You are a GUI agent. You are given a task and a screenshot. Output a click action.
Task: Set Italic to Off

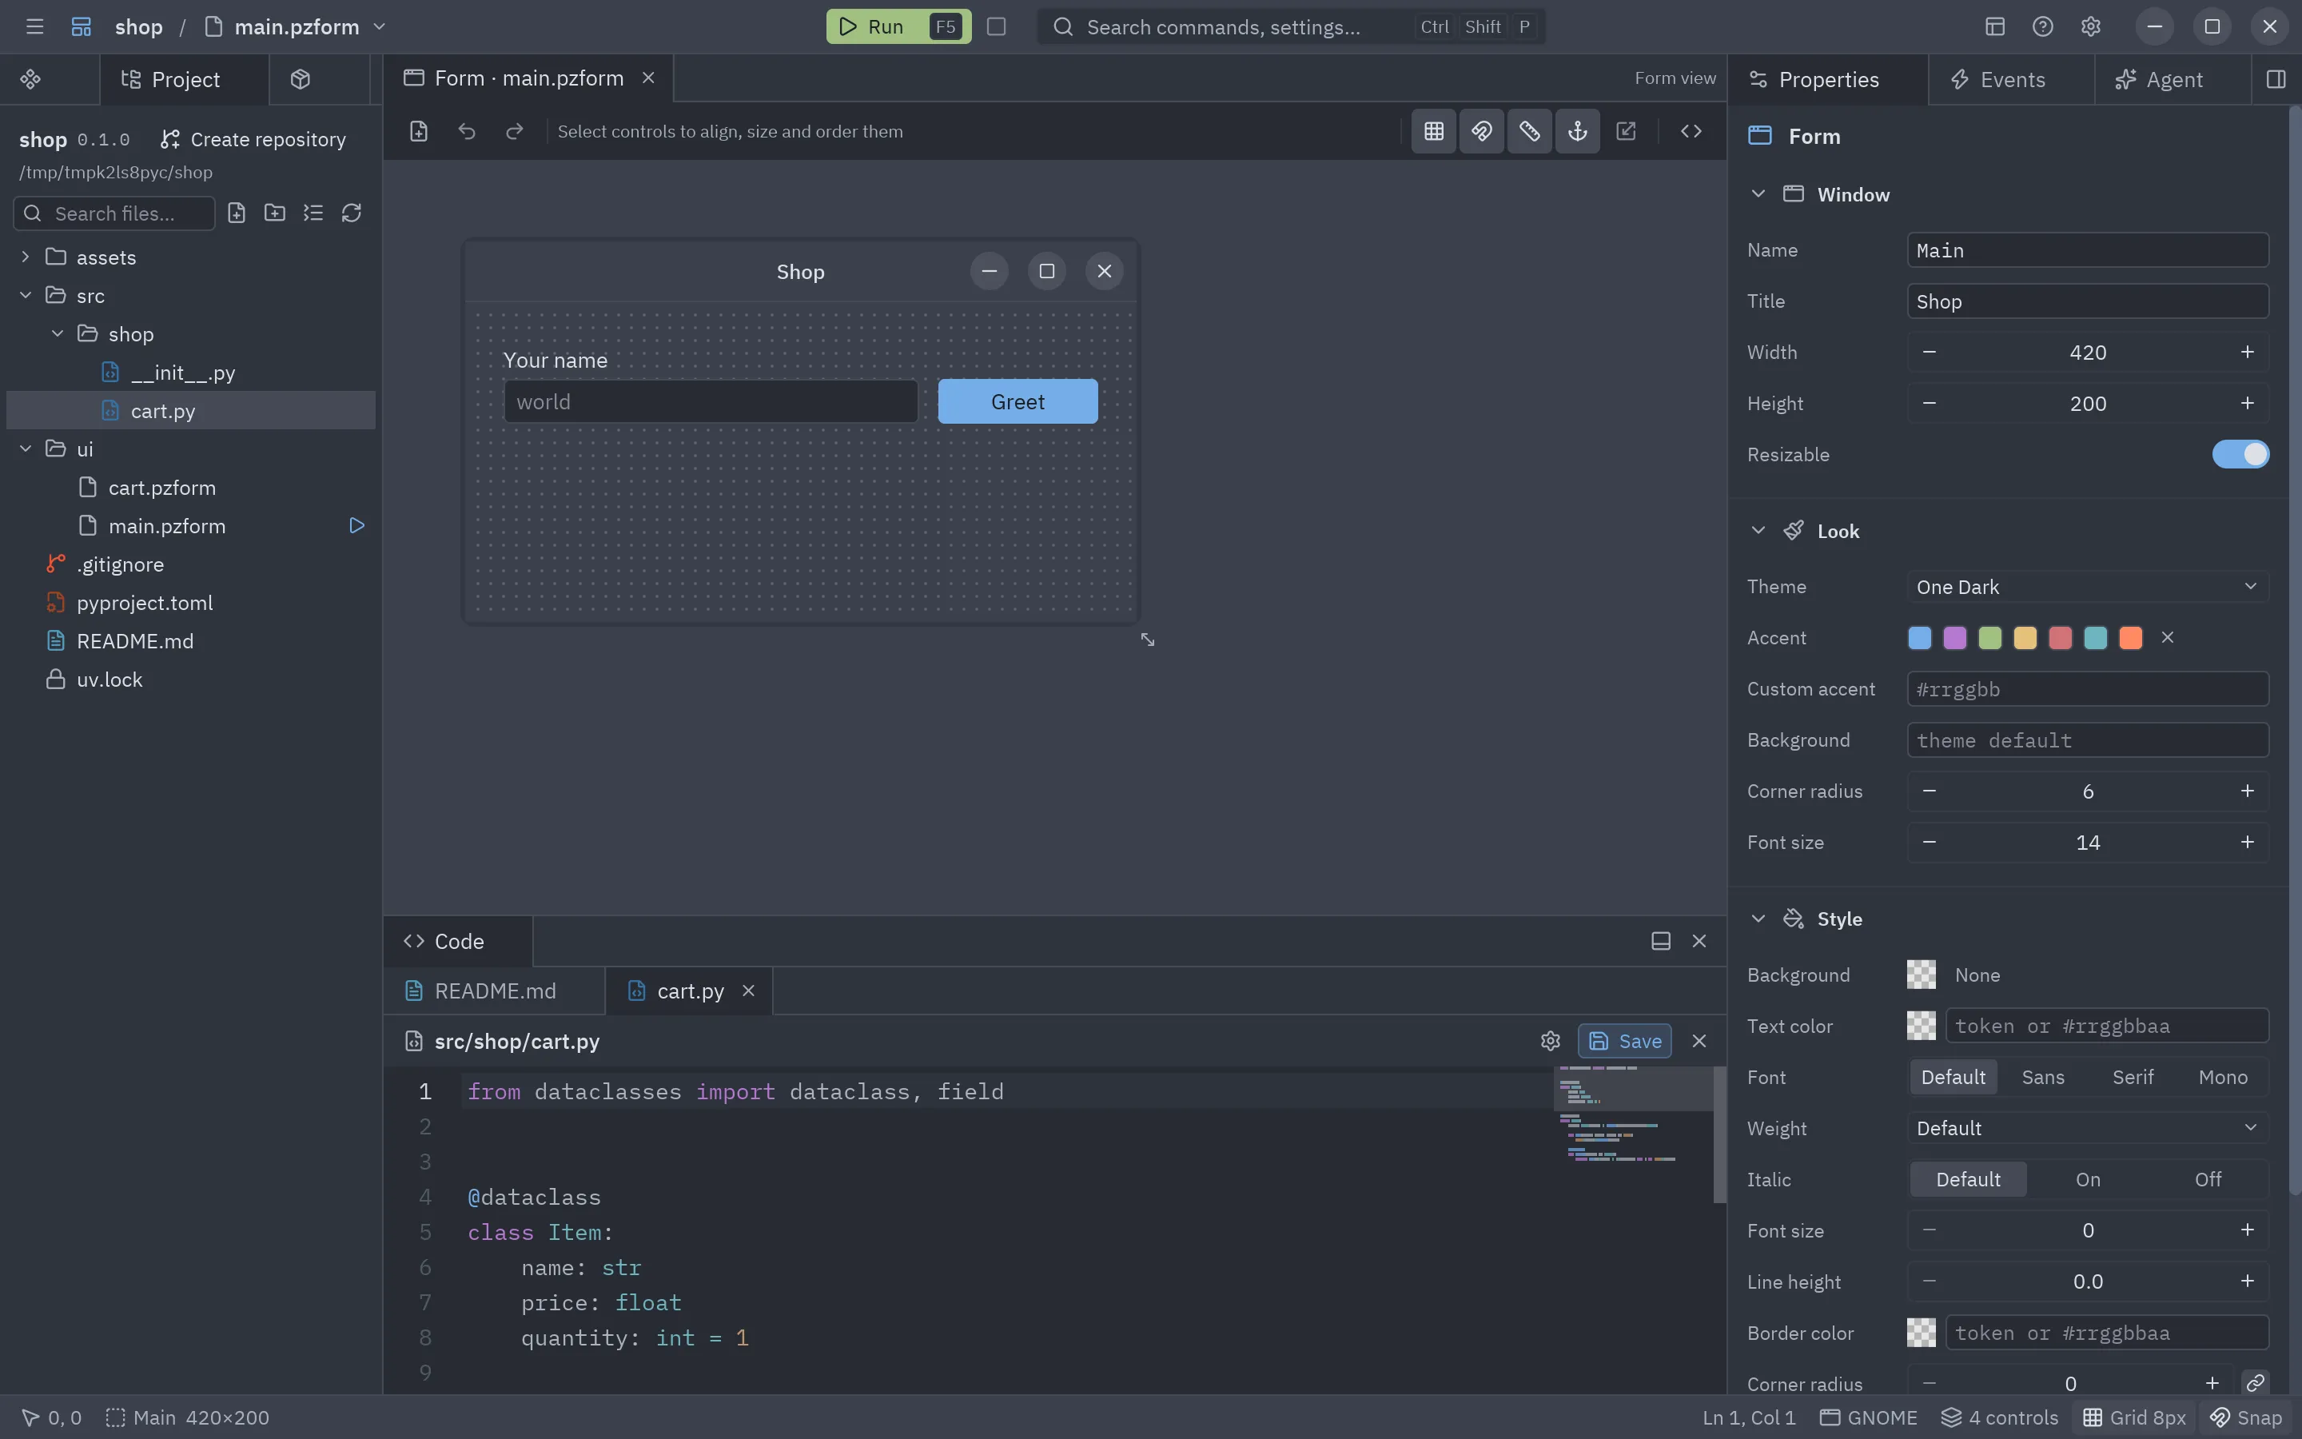[2208, 1179]
